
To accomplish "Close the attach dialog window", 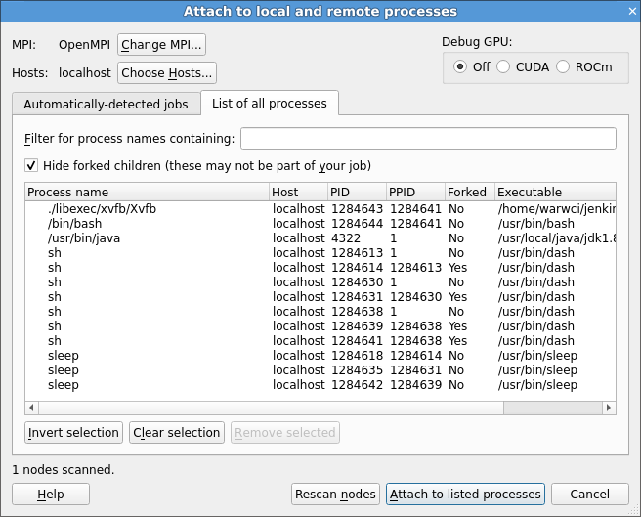I will (632, 11).
